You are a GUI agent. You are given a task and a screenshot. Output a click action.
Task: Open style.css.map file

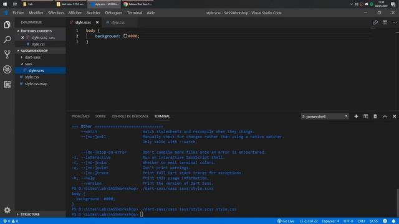36,83
